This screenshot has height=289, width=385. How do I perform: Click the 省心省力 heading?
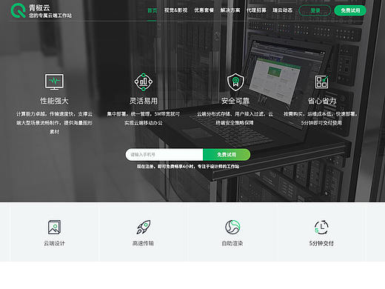click(x=321, y=101)
